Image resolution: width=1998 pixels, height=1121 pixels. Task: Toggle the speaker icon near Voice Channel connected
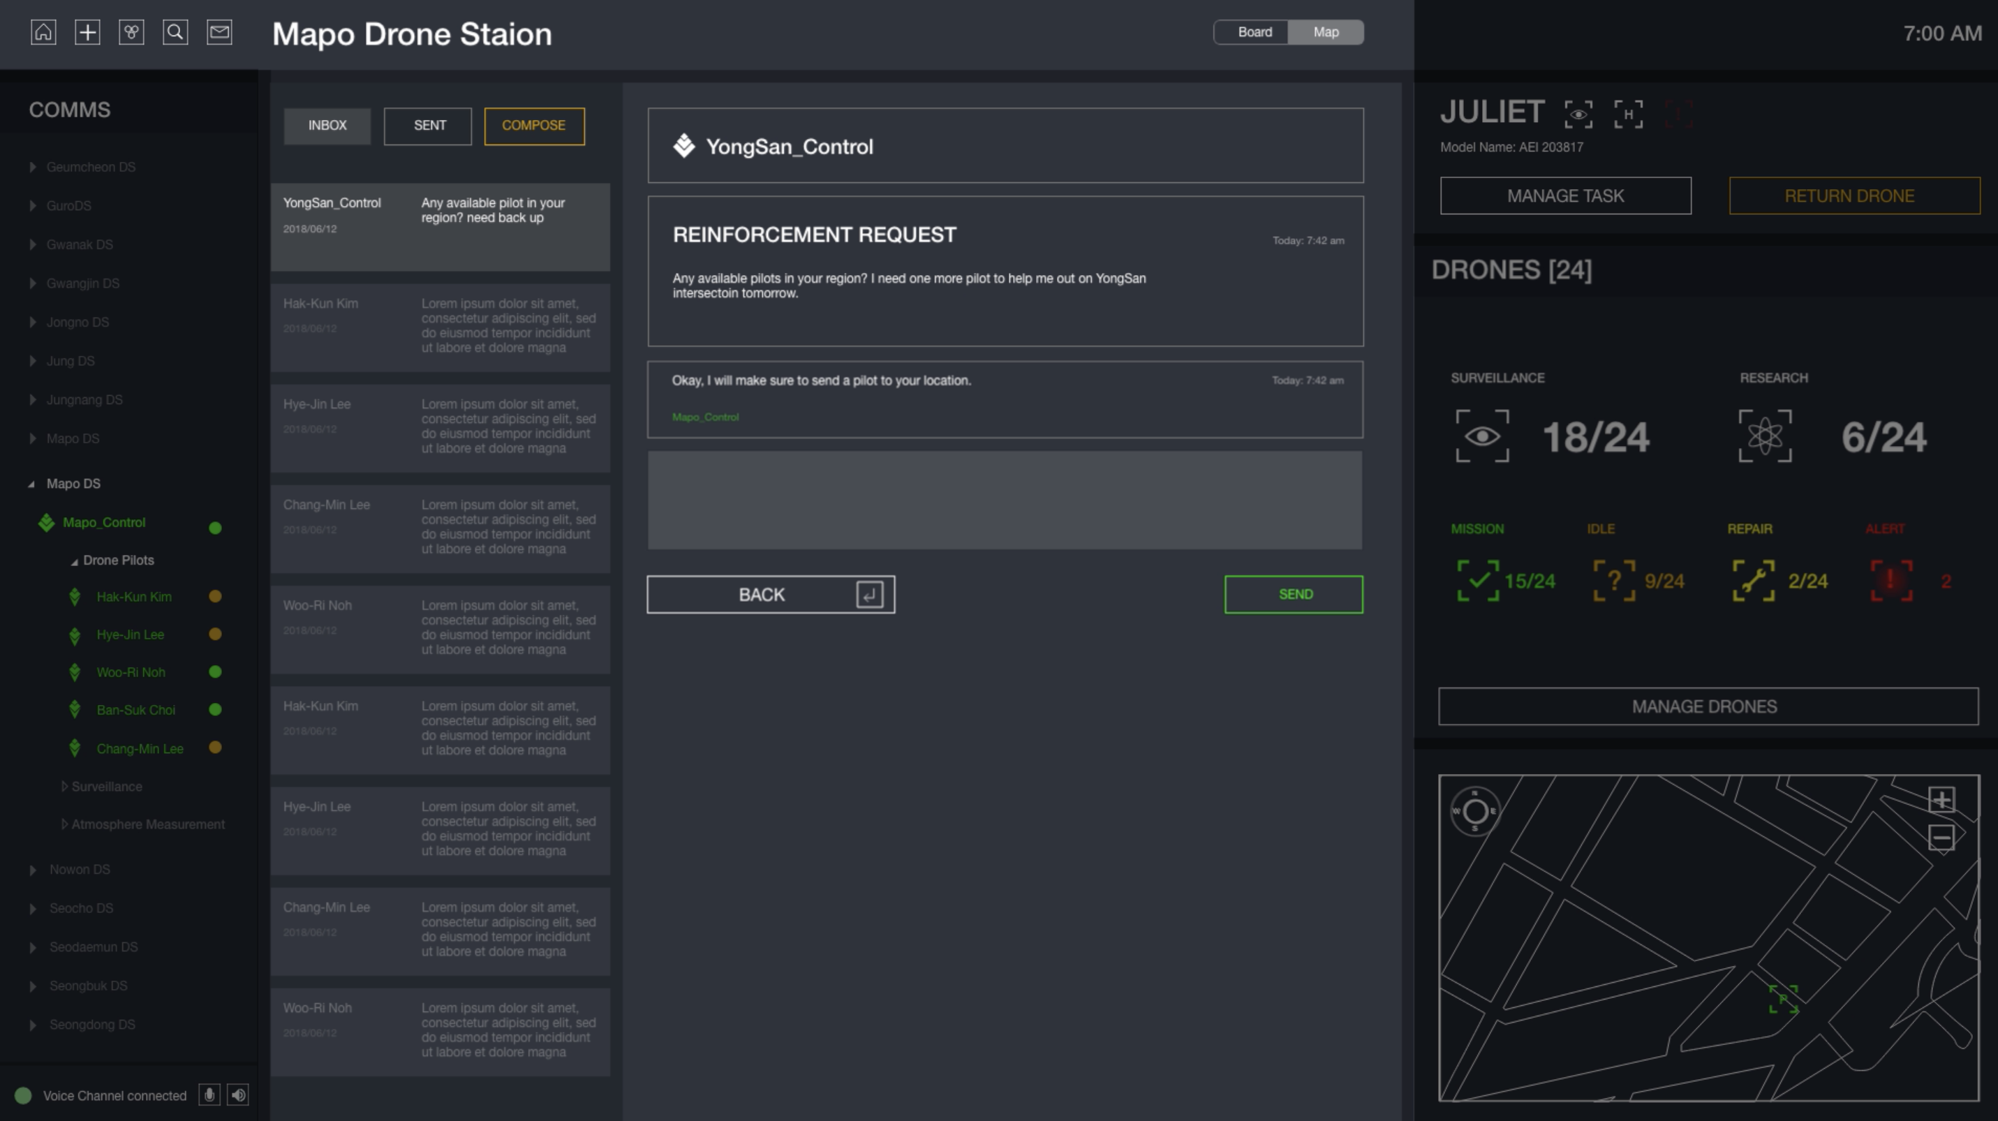tap(238, 1094)
